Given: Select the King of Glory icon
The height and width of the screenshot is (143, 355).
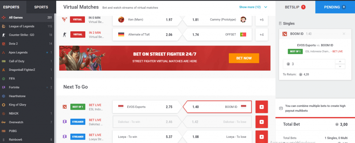Looking at the screenshot, I should pyautogui.click(x=3, y=105).
